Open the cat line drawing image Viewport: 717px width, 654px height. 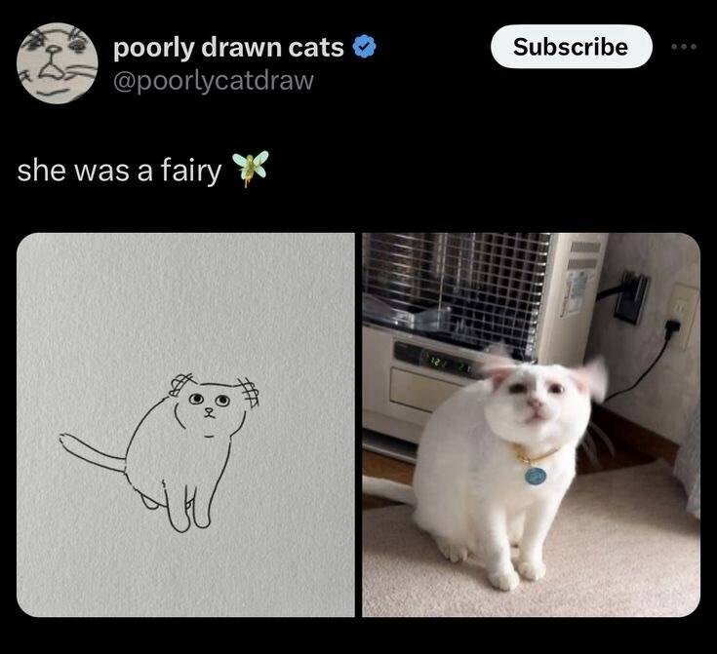click(185, 424)
